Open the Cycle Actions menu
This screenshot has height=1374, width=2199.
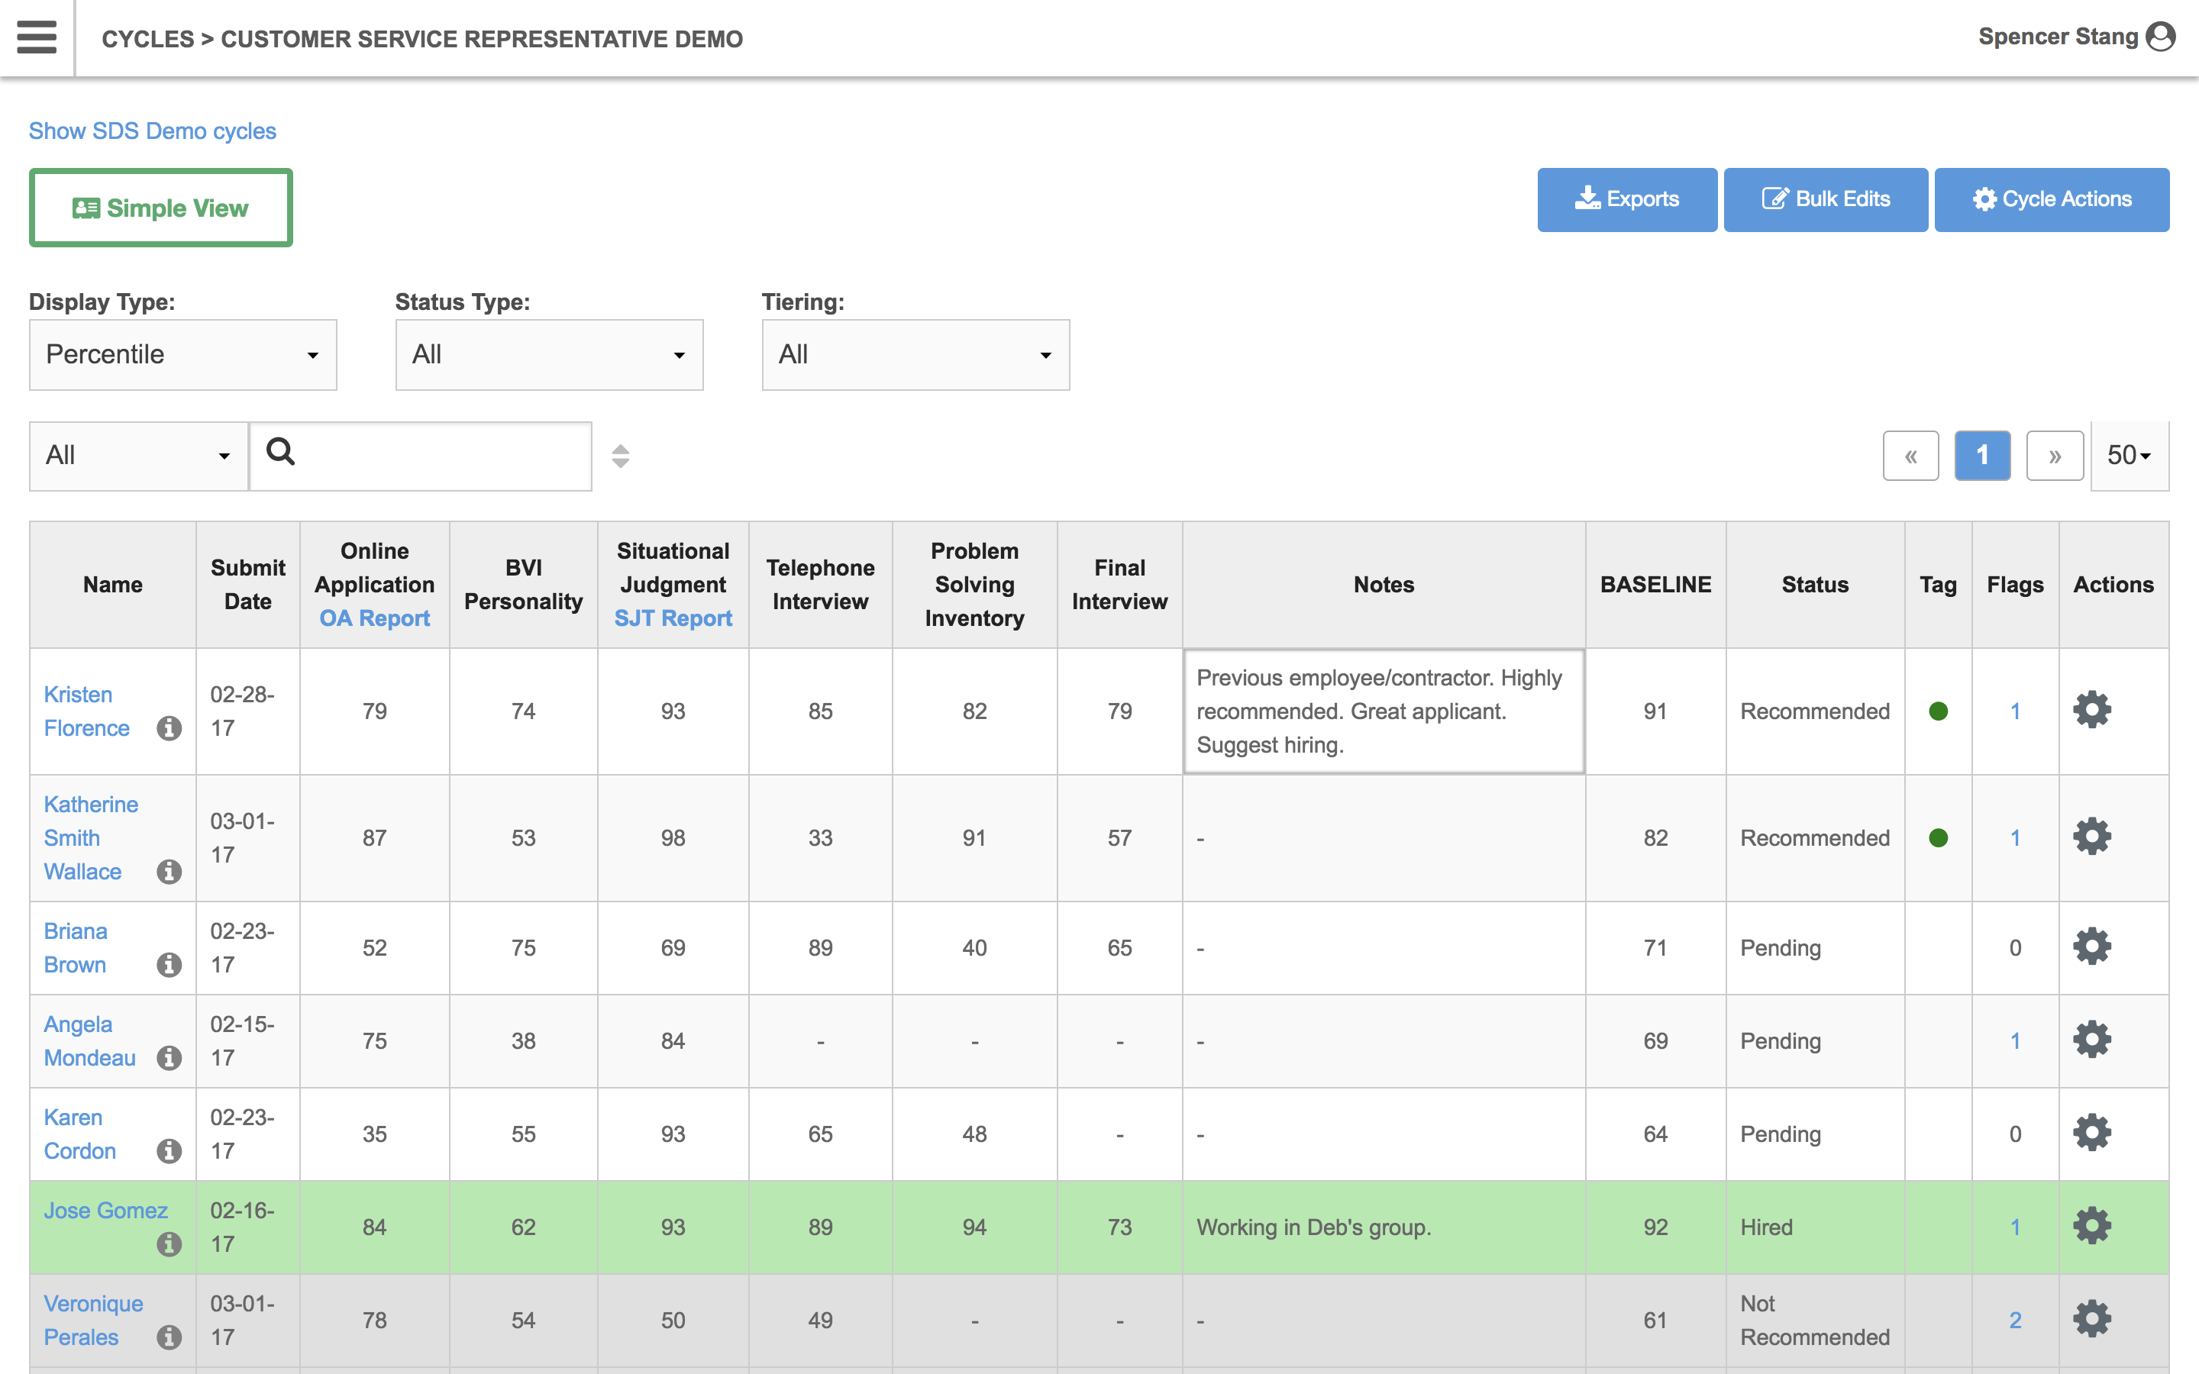2051,199
